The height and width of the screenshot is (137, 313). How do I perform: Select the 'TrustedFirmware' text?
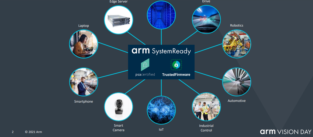[x=176, y=75]
